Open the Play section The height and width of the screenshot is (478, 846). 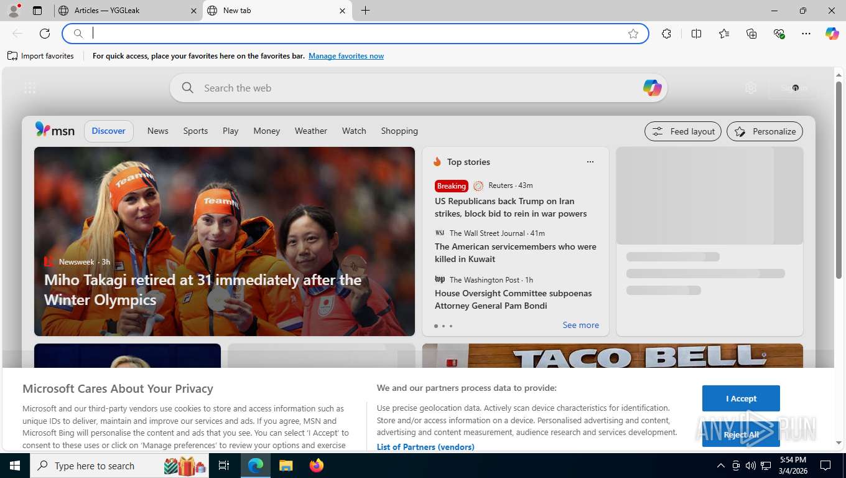coord(231,131)
